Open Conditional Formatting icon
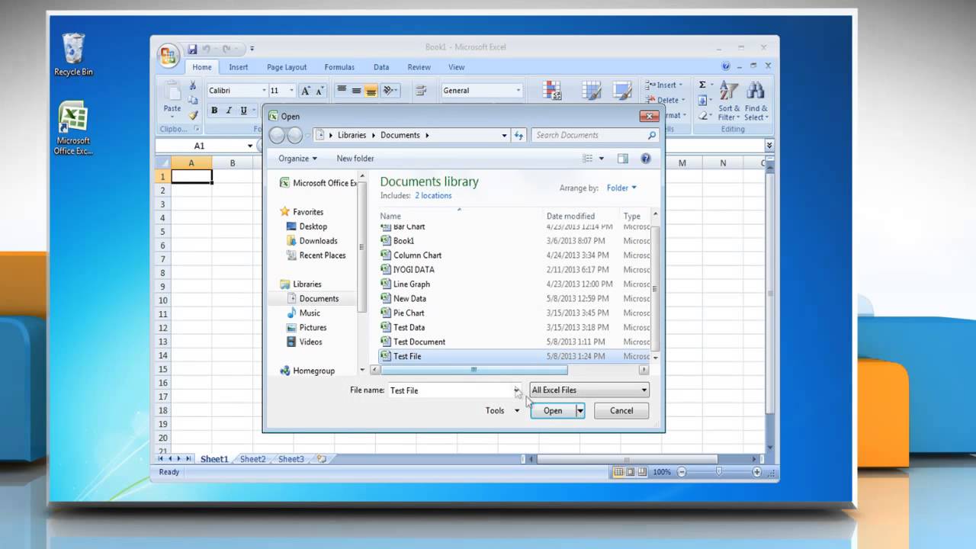Screen dimensions: 976x549 552,91
